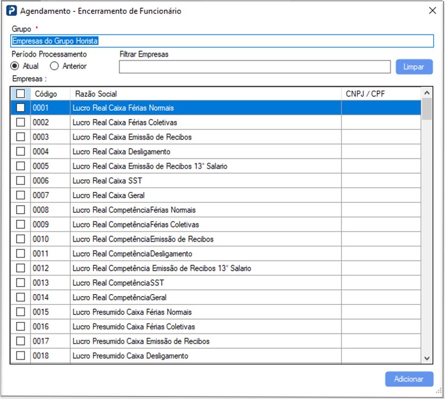This screenshot has height=399, width=445.
Task: Select the Atual period radio button
Action: pos(15,66)
